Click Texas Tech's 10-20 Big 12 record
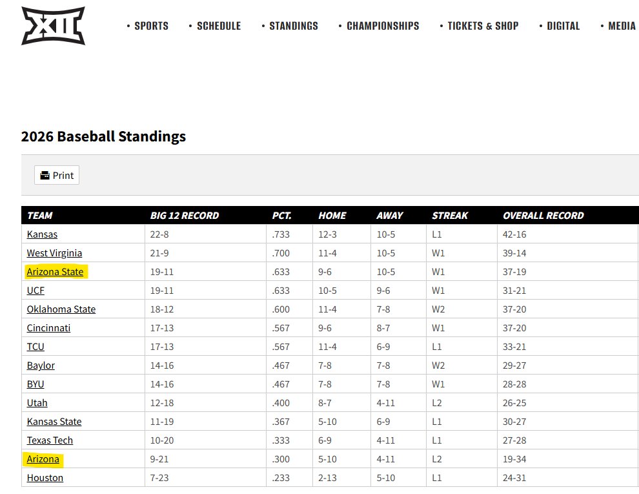This screenshot has width=639, height=494. tap(162, 440)
